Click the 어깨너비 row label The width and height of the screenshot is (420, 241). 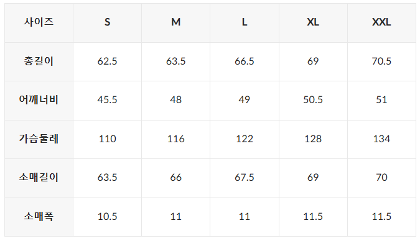pyautogui.click(x=39, y=101)
